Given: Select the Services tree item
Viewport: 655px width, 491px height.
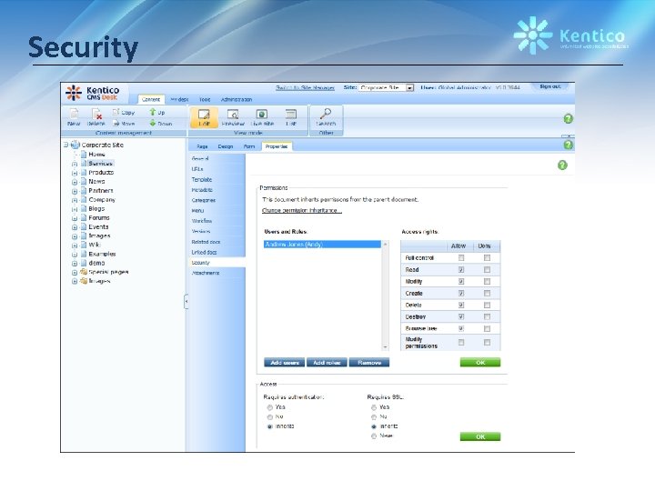Looking at the screenshot, I should tap(100, 164).
